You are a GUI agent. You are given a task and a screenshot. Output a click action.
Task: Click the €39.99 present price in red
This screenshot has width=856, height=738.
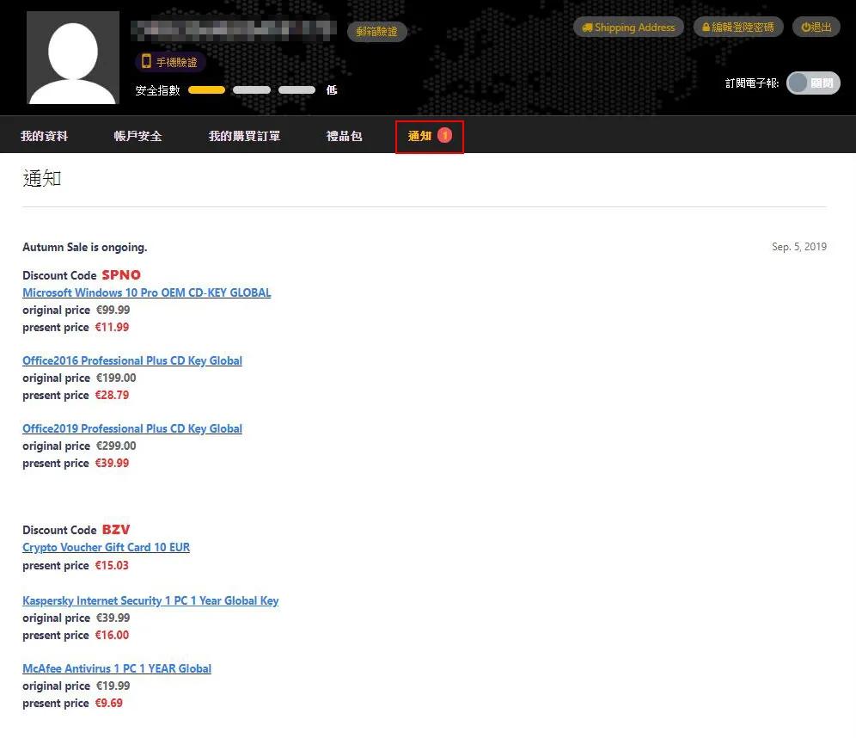pos(112,464)
